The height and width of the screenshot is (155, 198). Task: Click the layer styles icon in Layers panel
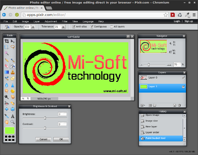click(x=155, y=105)
